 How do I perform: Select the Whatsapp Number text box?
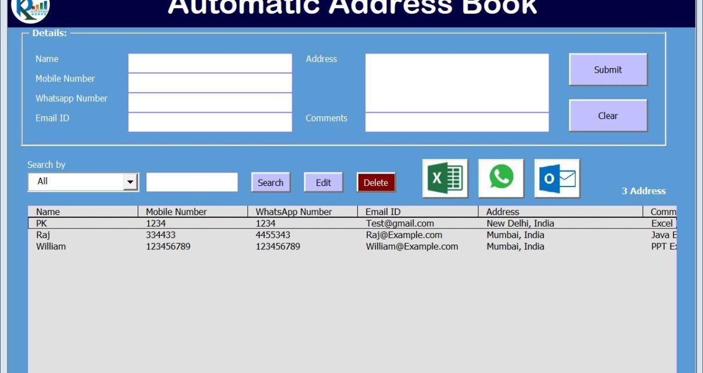point(210,102)
